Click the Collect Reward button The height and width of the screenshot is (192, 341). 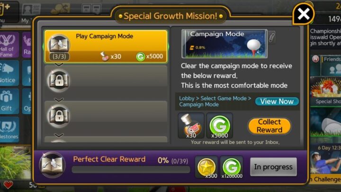tap(269, 126)
